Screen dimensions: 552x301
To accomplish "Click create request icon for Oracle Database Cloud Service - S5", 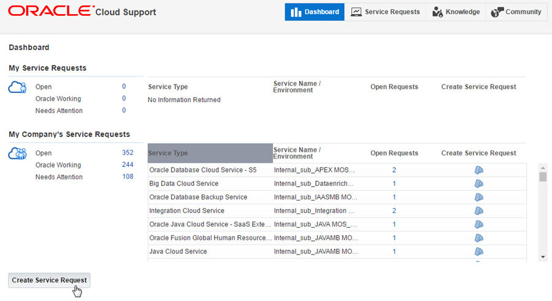I will coord(479,170).
